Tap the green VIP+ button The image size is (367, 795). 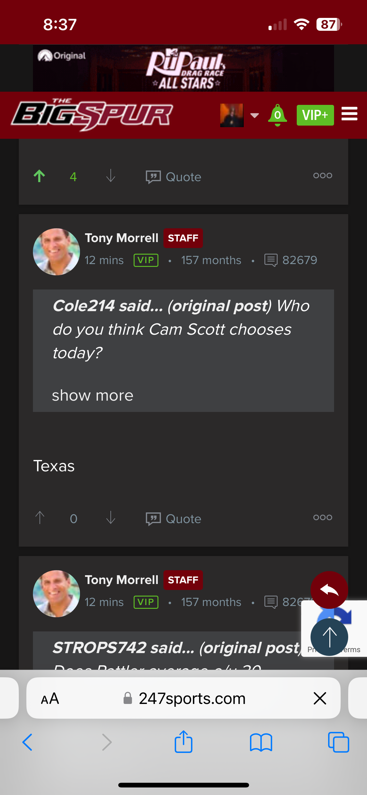315,115
